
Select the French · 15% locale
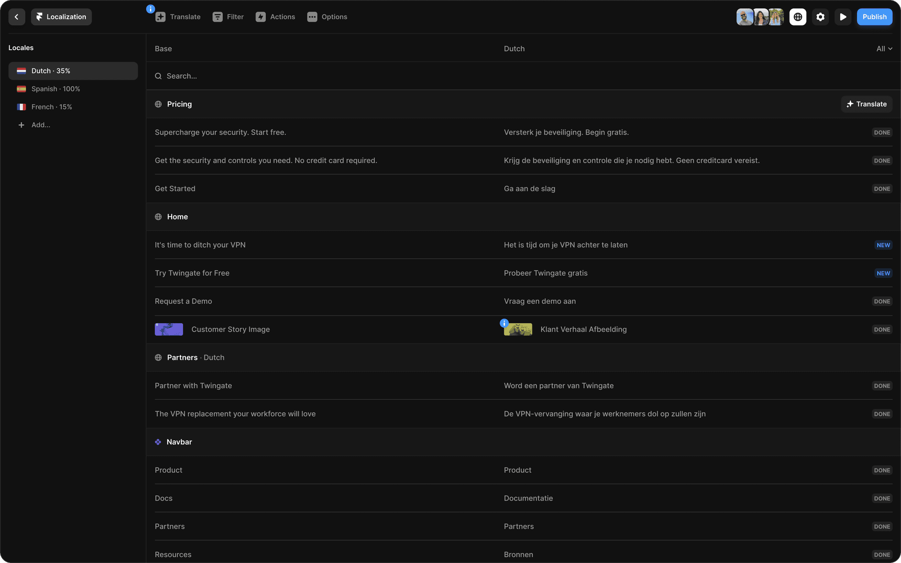click(73, 107)
